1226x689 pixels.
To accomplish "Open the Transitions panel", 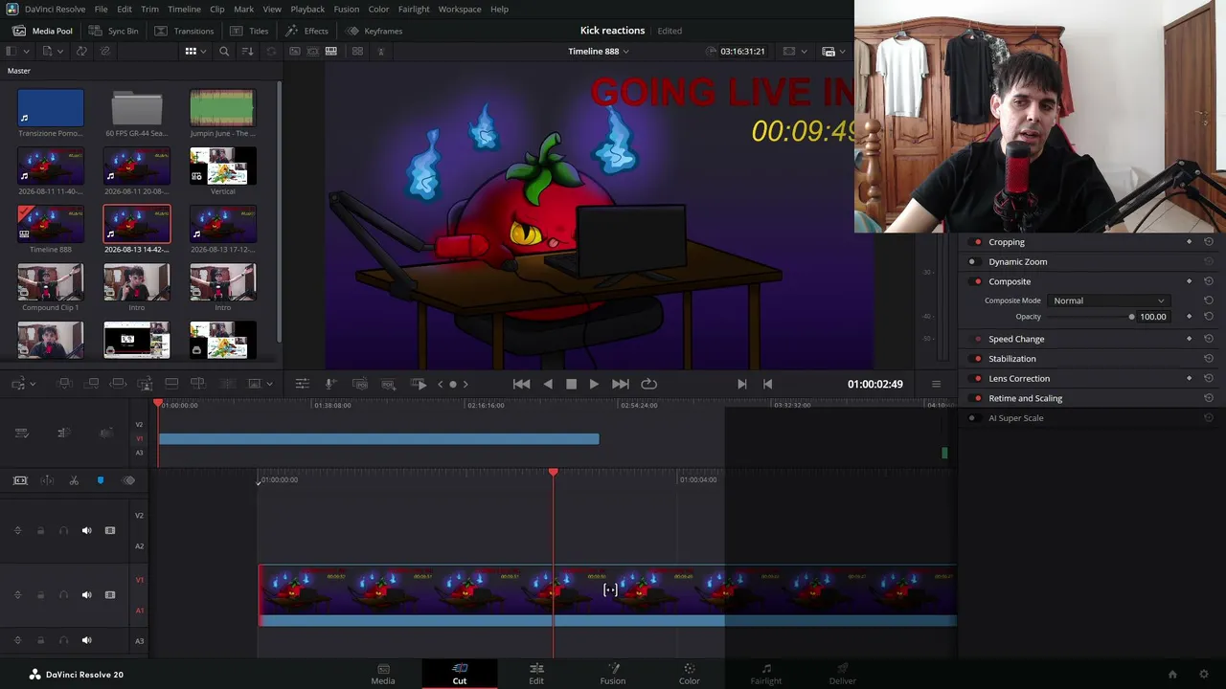I will [x=183, y=31].
